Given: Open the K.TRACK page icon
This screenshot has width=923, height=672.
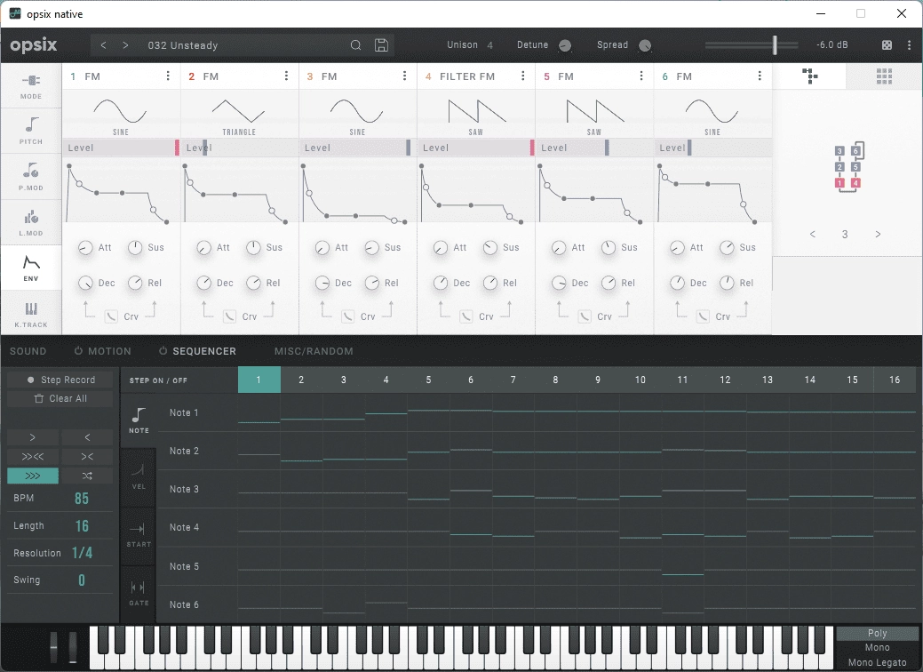Looking at the screenshot, I should (30, 314).
